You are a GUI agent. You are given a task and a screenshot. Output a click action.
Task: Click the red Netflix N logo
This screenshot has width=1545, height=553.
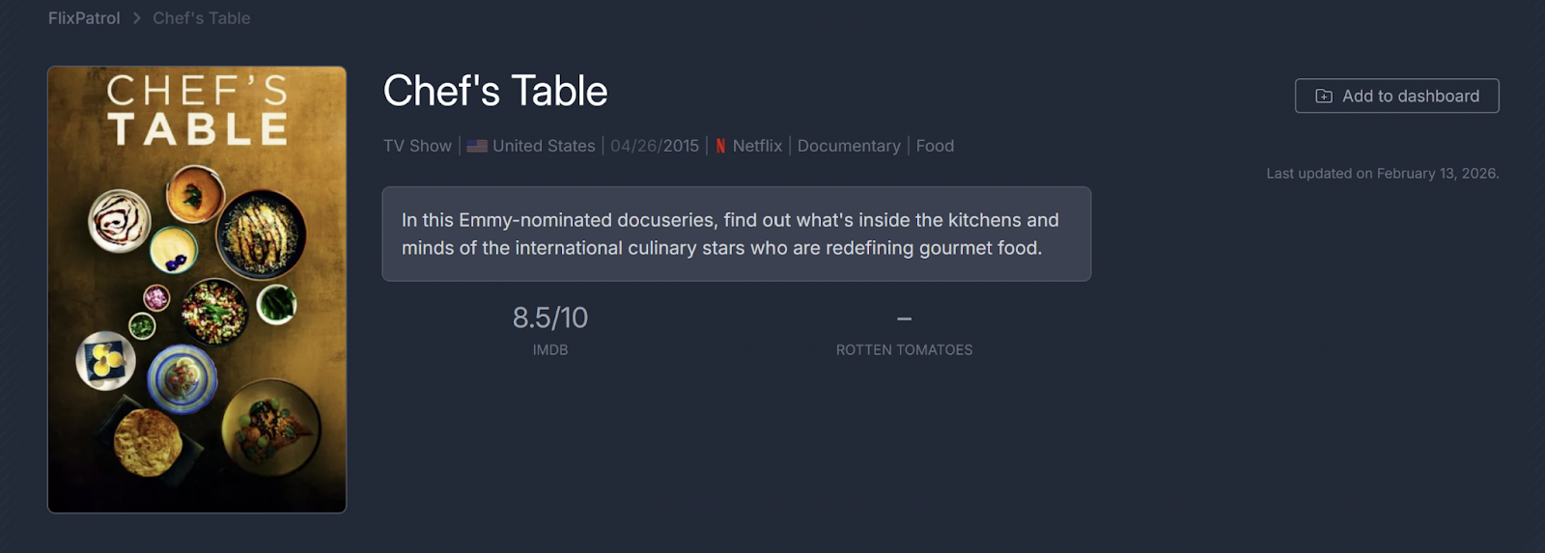pyautogui.click(x=720, y=146)
